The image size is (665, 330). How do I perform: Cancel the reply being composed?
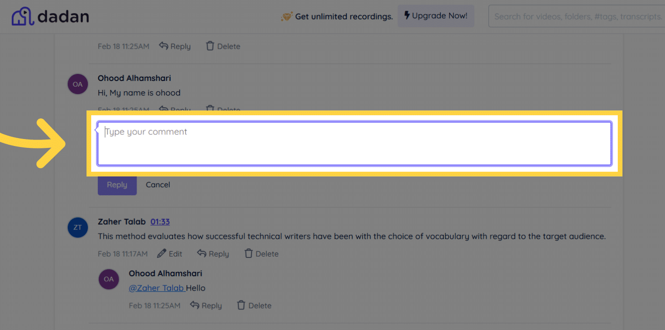[158, 184]
